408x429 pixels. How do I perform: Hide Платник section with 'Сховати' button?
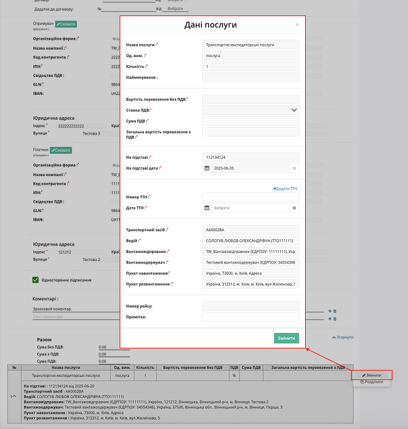point(61,150)
